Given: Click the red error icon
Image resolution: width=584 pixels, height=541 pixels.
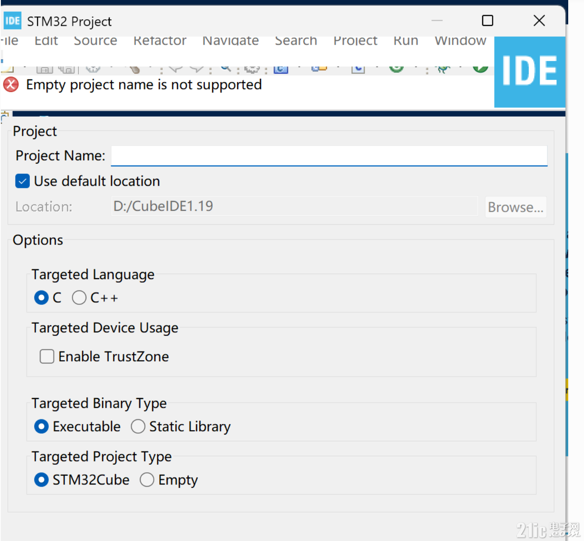Looking at the screenshot, I should (x=11, y=85).
